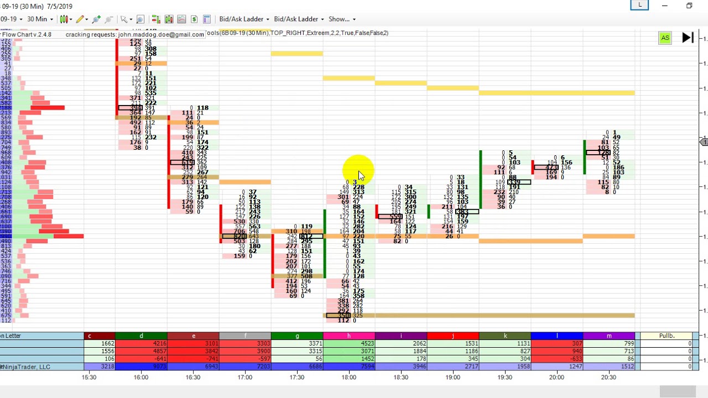Image resolution: width=708 pixels, height=398 pixels.
Task: Click the NinjaTrader, LLC label
Action: (25, 367)
